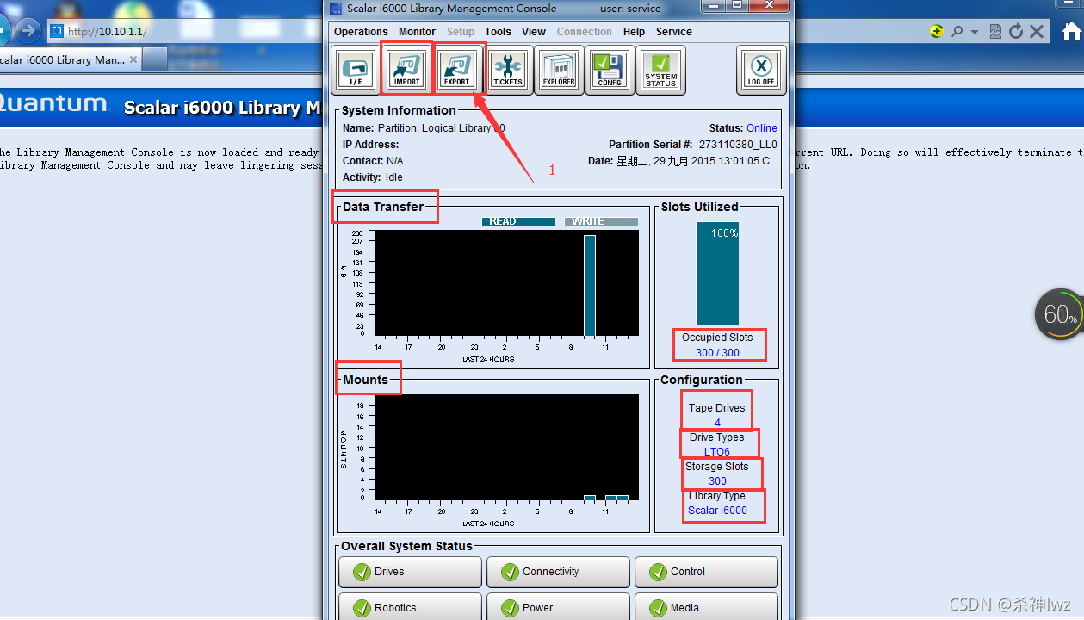This screenshot has width=1084, height=620.
Task: Click the LOG OFF icon
Action: click(x=761, y=70)
